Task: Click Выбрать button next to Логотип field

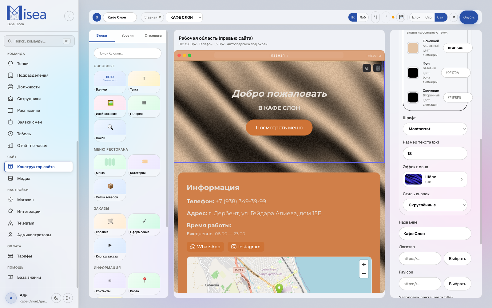Action: point(457,259)
